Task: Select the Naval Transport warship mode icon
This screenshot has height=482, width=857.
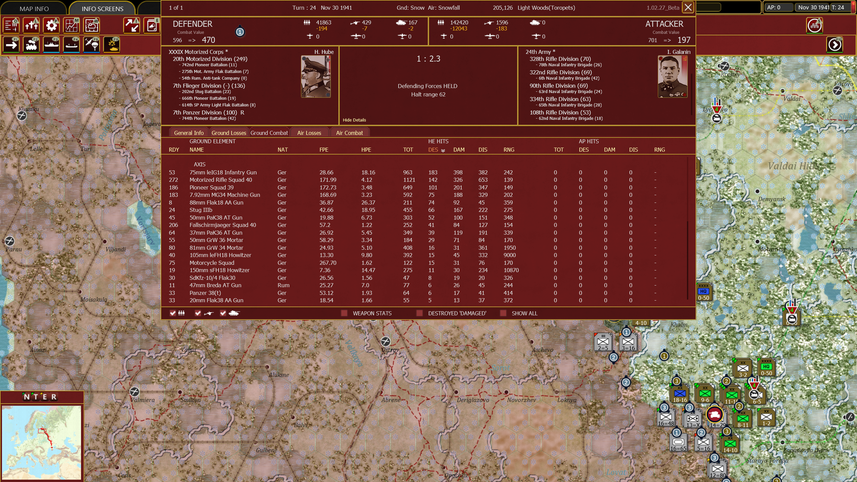Action: tap(52, 45)
